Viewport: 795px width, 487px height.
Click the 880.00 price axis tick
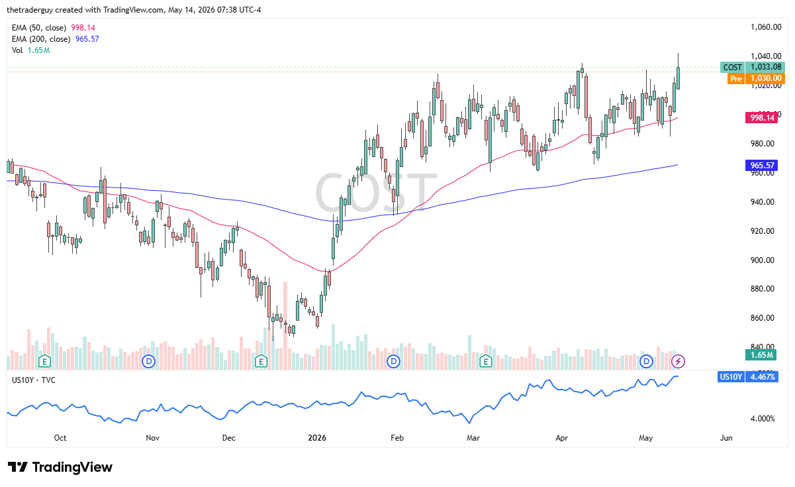pos(763,289)
